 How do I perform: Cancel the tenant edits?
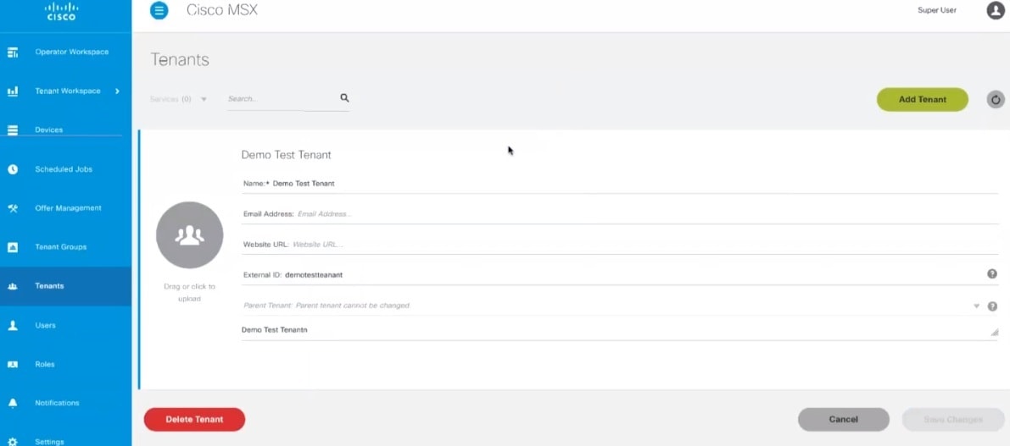[843, 420]
